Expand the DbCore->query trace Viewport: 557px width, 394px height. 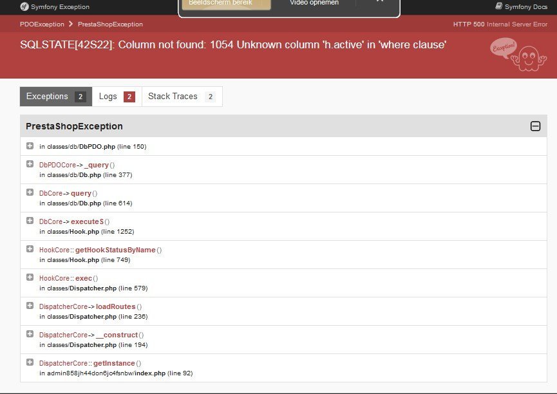[x=30, y=192]
